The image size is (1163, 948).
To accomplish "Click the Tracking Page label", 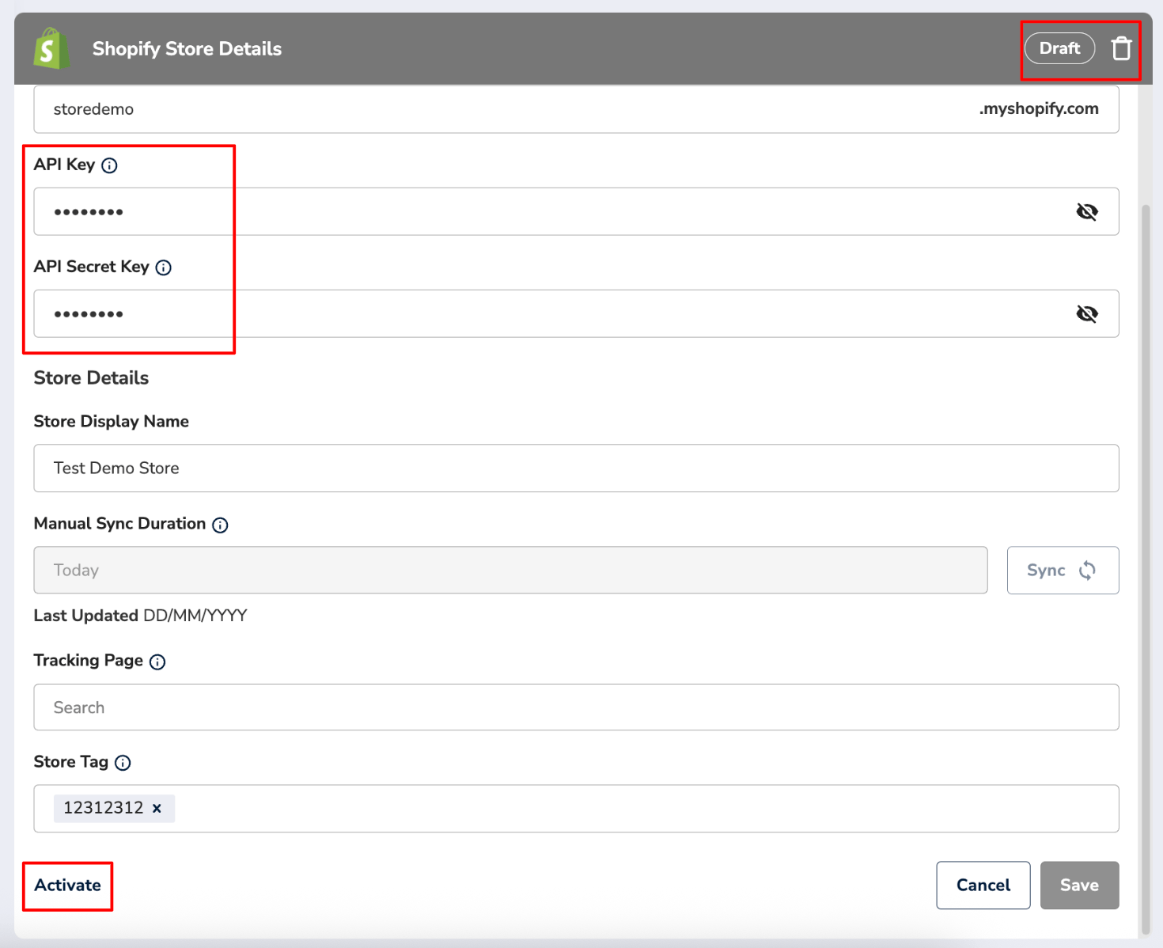I will [89, 661].
